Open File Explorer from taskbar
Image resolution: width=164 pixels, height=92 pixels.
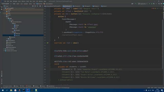pos(11,90)
